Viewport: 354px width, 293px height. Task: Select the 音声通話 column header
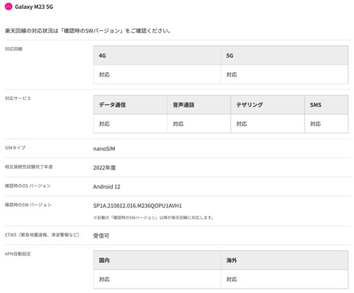(199, 105)
